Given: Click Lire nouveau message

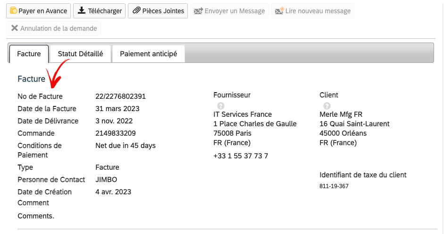Looking at the screenshot, I should [313, 11].
